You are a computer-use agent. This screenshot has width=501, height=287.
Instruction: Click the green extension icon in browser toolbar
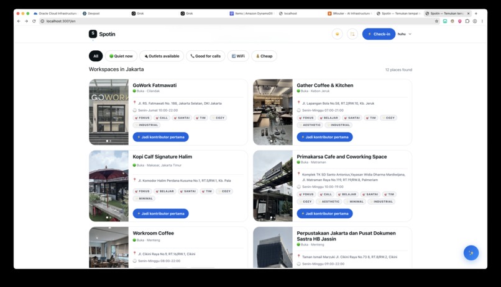click(445, 21)
